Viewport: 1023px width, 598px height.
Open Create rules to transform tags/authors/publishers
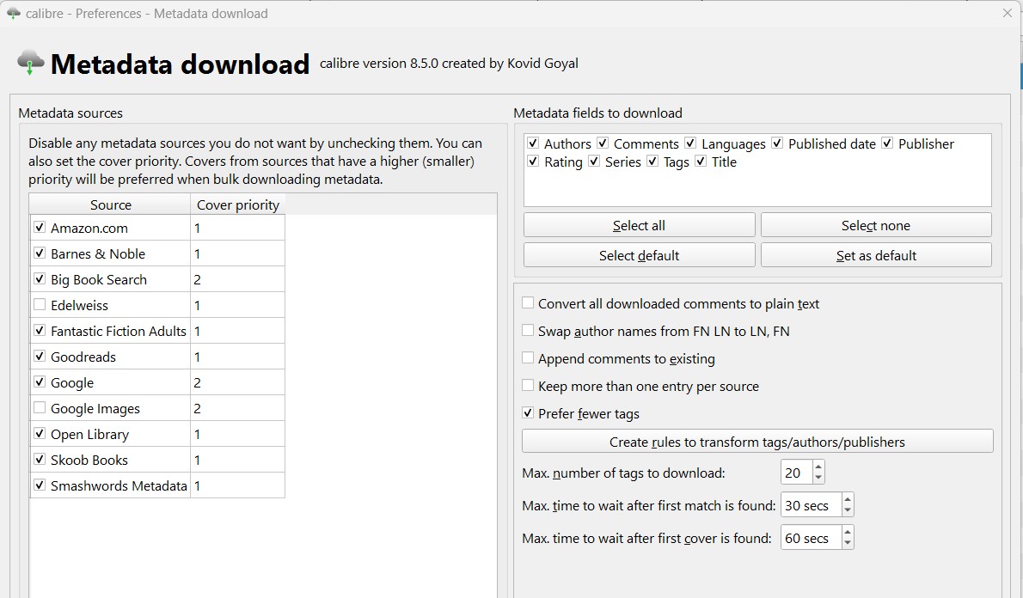click(x=757, y=442)
